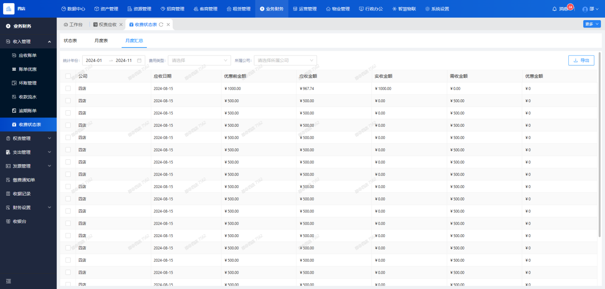Screen dimensions: 605x289
Task: Expand the 支出管理 sidebar group
Action: pyautogui.click(x=28, y=152)
